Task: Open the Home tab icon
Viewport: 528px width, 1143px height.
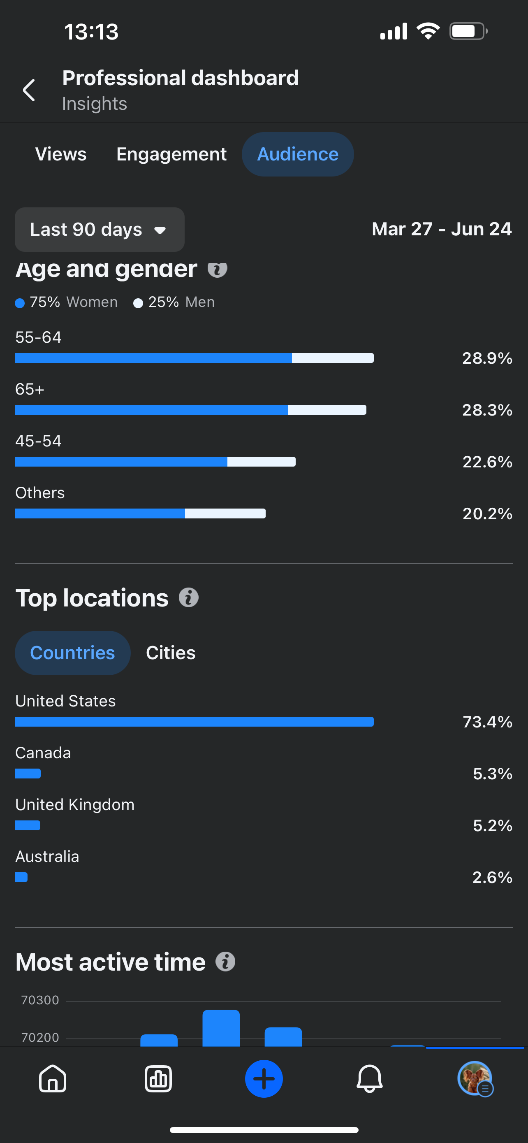Action: [x=53, y=1078]
